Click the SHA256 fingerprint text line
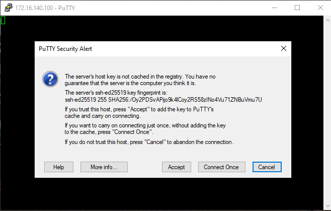Image resolution: width=331 pixels, height=211 pixels. (163, 100)
